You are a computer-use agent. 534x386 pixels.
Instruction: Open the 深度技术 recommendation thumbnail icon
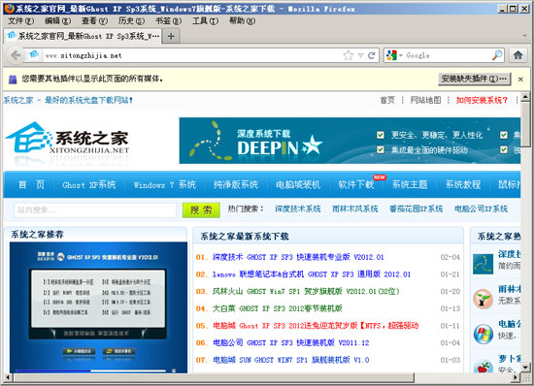483,264
